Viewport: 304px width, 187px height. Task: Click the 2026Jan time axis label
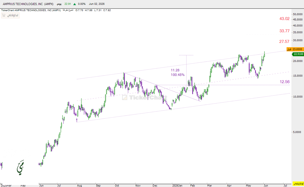(x=177, y=185)
